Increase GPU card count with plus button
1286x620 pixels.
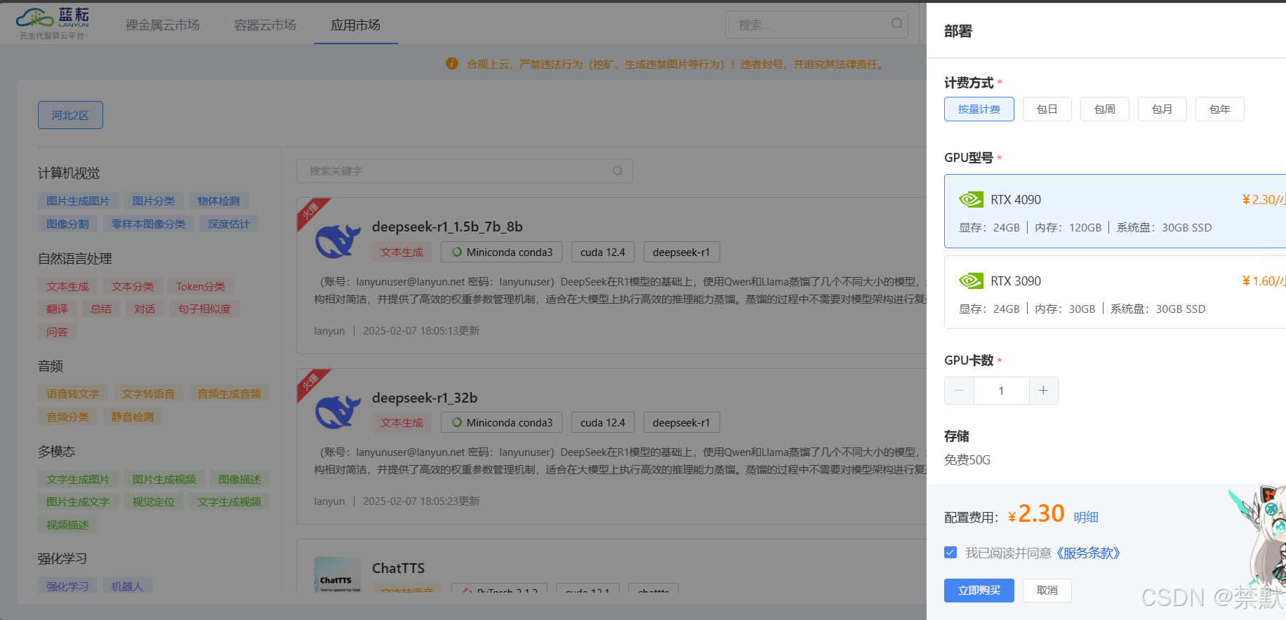(x=1043, y=391)
